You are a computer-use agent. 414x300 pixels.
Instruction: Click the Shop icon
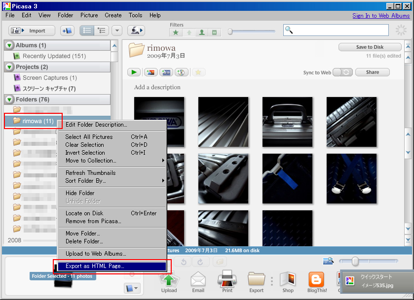pos(288,282)
